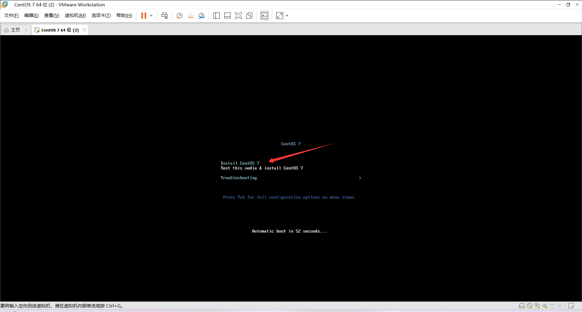Switch to the 主页 tab
582x312 pixels.
(x=15, y=30)
